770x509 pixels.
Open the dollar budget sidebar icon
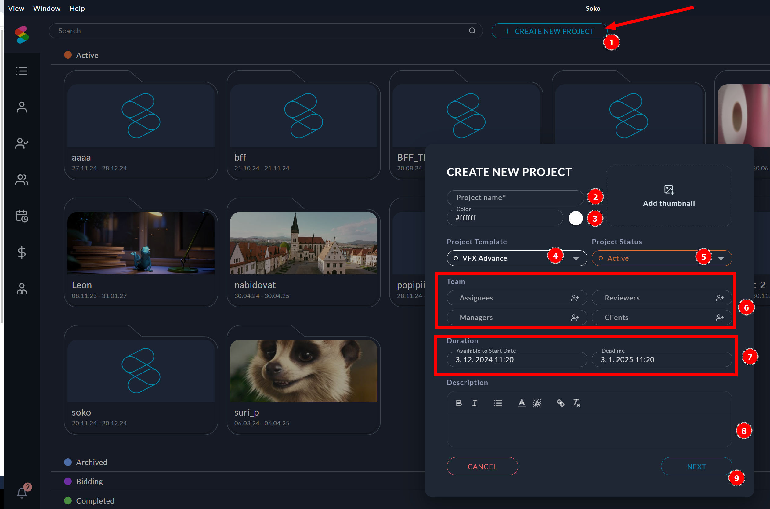pyautogui.click(x=22, y=252)
